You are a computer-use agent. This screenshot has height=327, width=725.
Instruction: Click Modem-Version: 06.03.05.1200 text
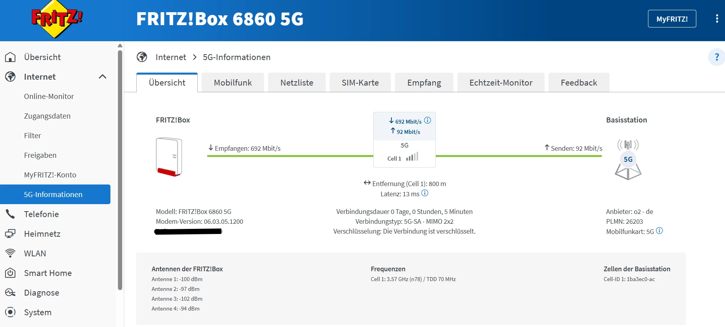(200, 221)
